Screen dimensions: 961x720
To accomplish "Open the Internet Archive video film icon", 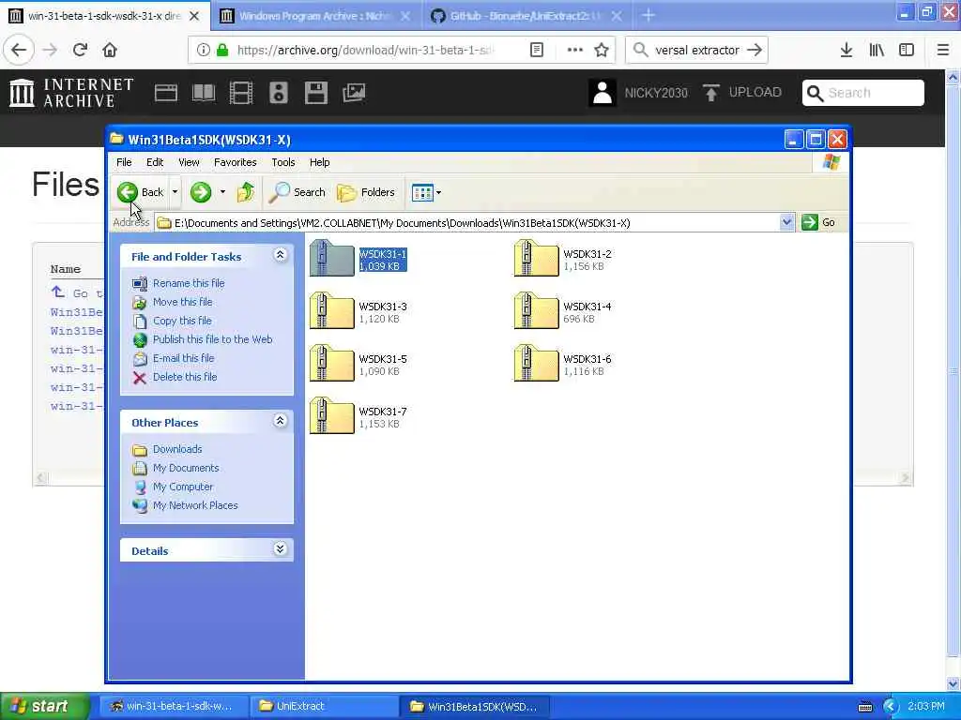I will (241, 93).
